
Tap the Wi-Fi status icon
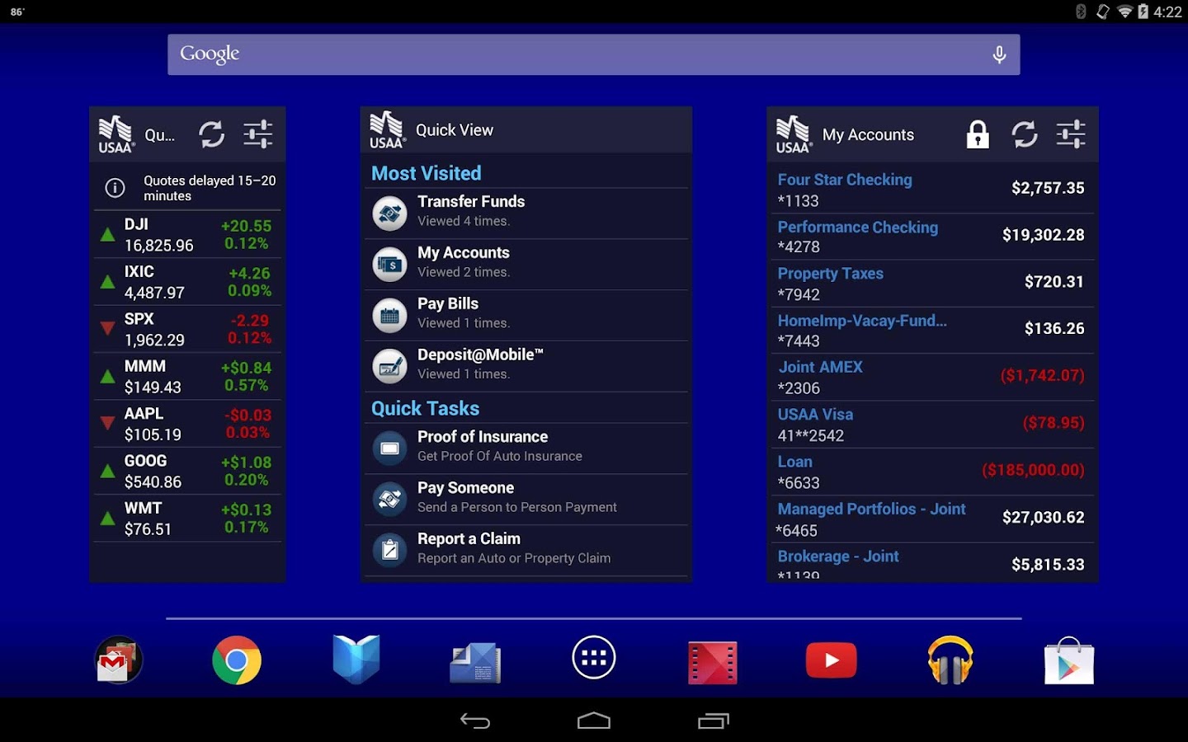(1124, 12)
